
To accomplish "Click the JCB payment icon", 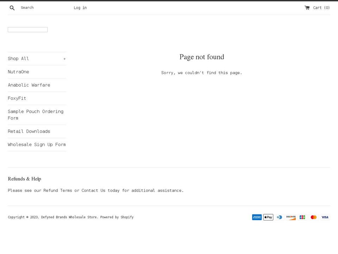I will coord(302,217).
